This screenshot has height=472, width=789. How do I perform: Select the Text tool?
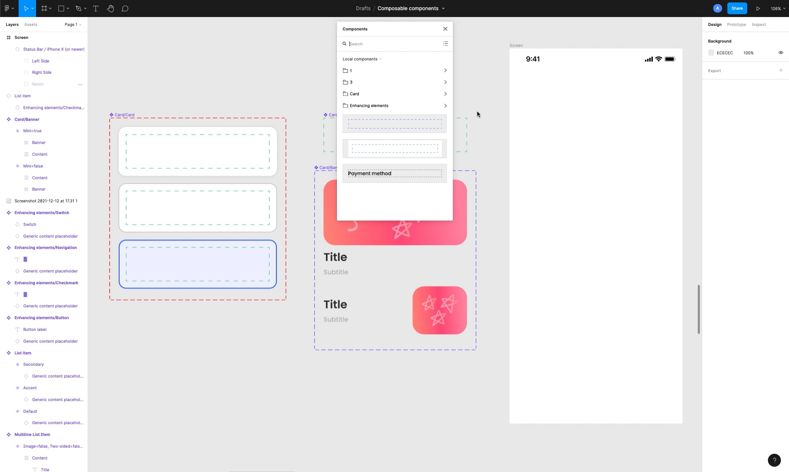pos(96,8)
